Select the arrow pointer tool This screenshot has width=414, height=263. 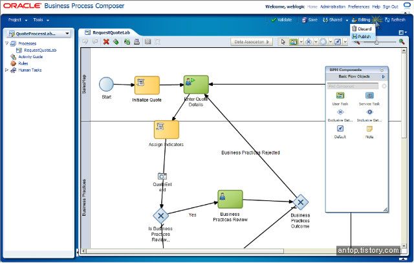pos(283,41)
